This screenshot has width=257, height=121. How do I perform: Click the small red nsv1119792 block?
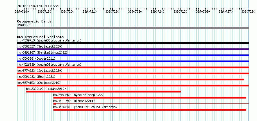click(55, 104)
